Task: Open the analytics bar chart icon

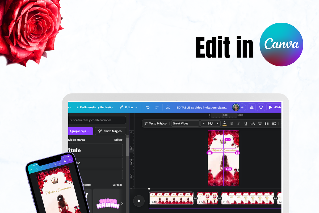Action: [252, 107]
